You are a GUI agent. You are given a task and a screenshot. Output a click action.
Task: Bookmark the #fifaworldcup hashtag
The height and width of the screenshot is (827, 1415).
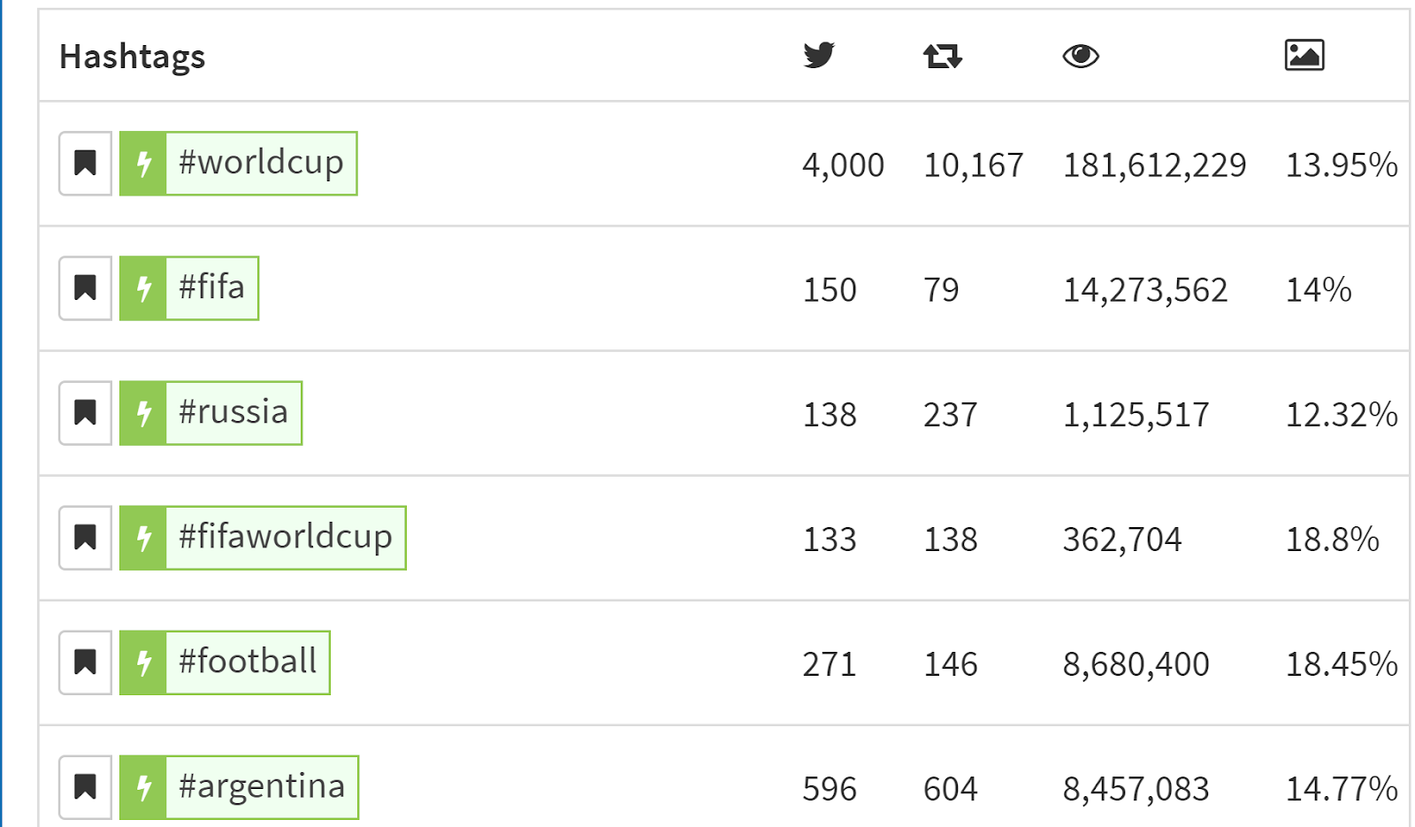tap(85, 538)
